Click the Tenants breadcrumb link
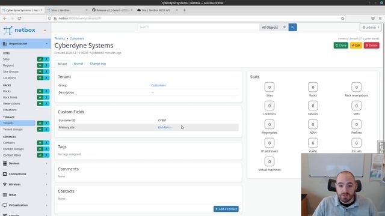385x216 pixels. [x=60, y=38]
